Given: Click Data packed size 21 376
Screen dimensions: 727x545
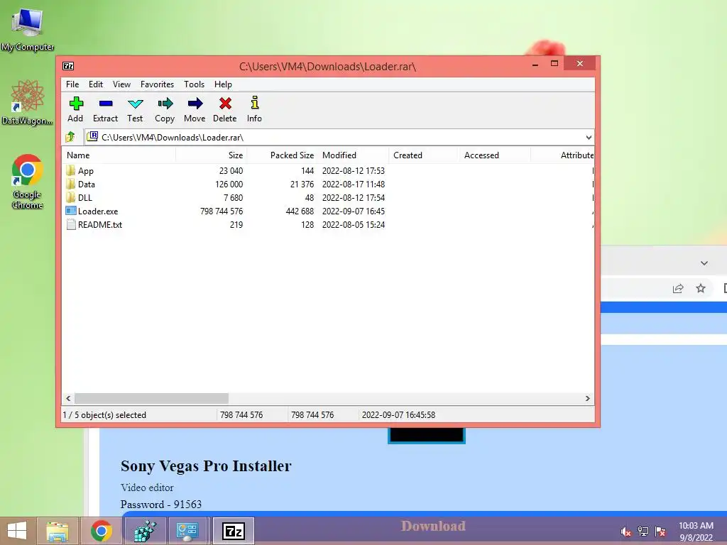Looking at the screenshot, I should click(x=302, y=184).
